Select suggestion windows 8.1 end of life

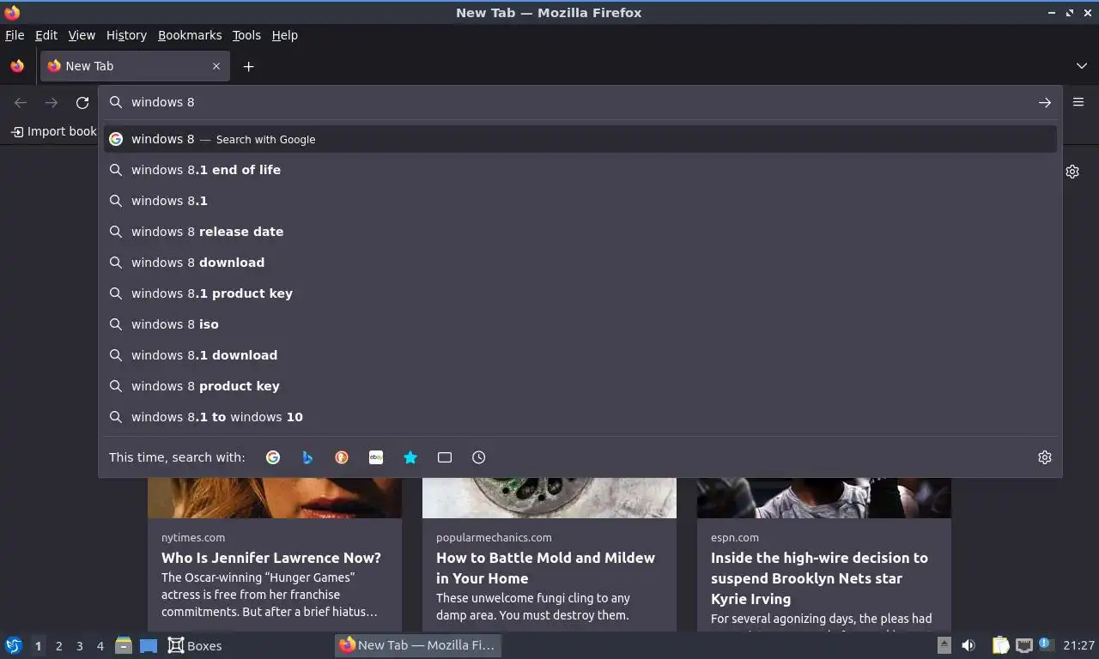coord(580,170)
